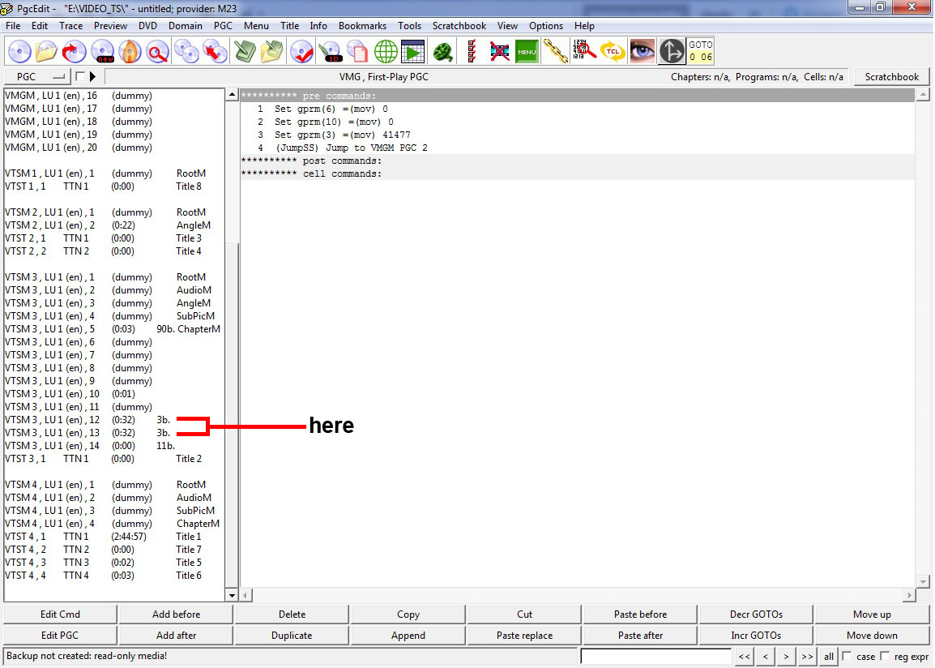
Task: Click the disc with red document icon
Action: pyautogui.click(x=357, y=52)
